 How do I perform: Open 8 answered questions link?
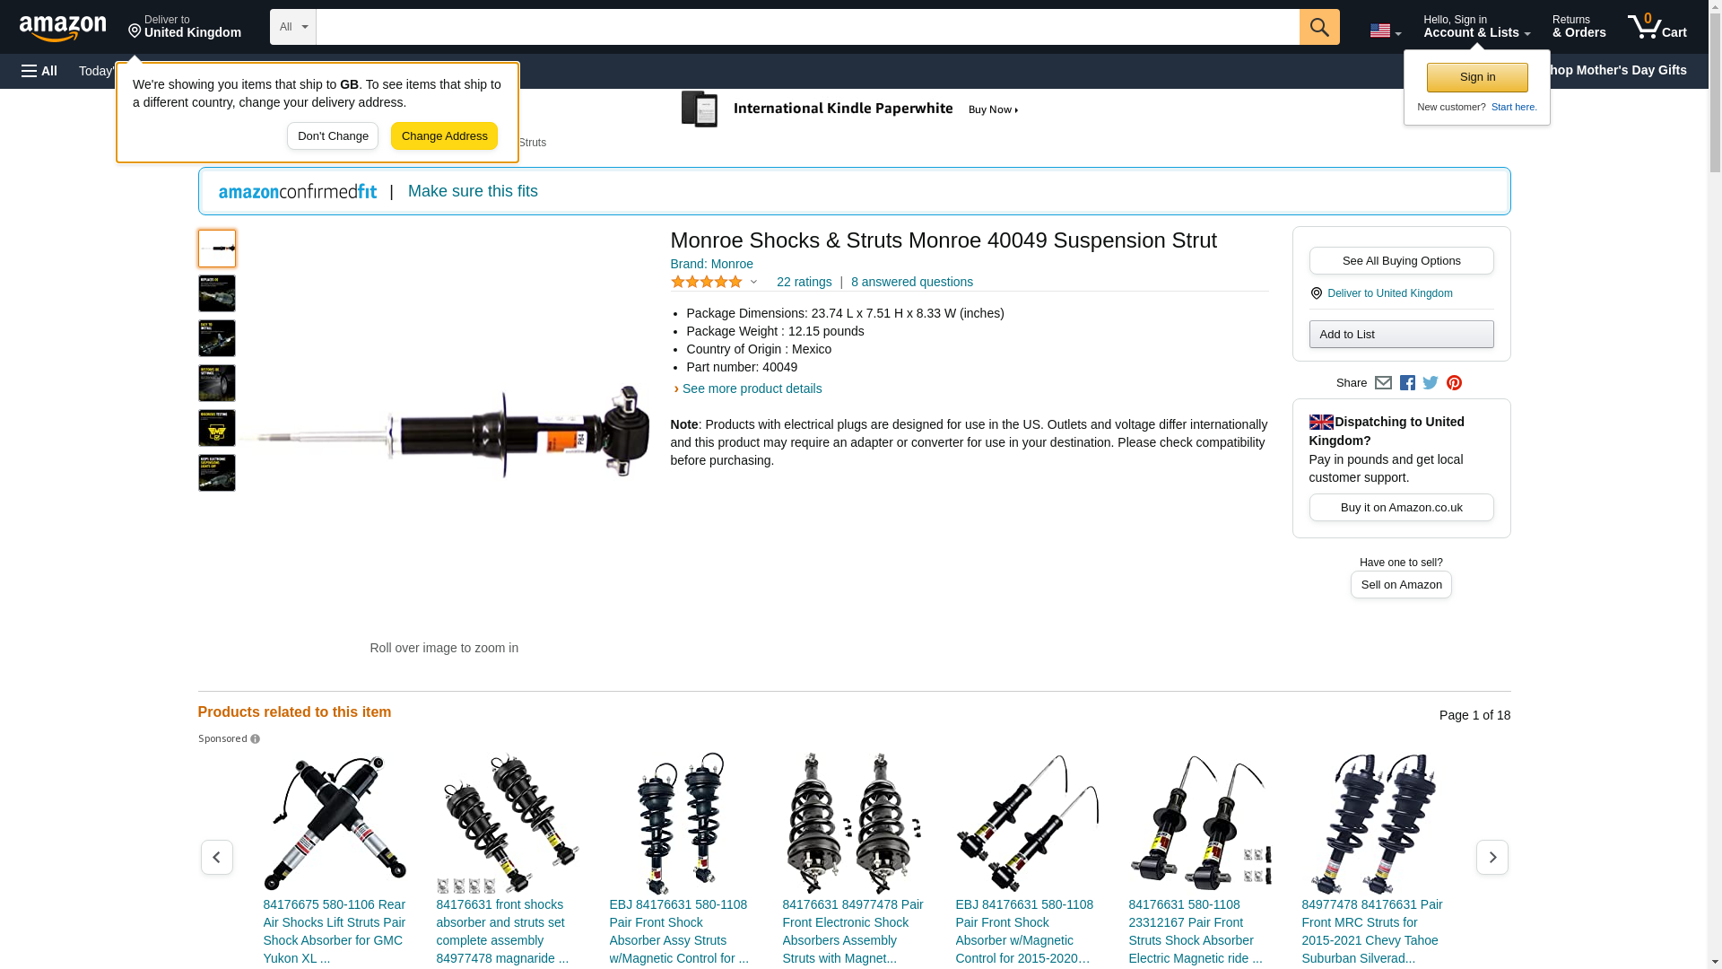point(911,282)
